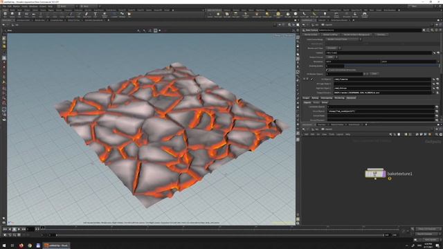
Task: Open the Valid Frame Range dropdown
Action: click(x=343, y=39)
